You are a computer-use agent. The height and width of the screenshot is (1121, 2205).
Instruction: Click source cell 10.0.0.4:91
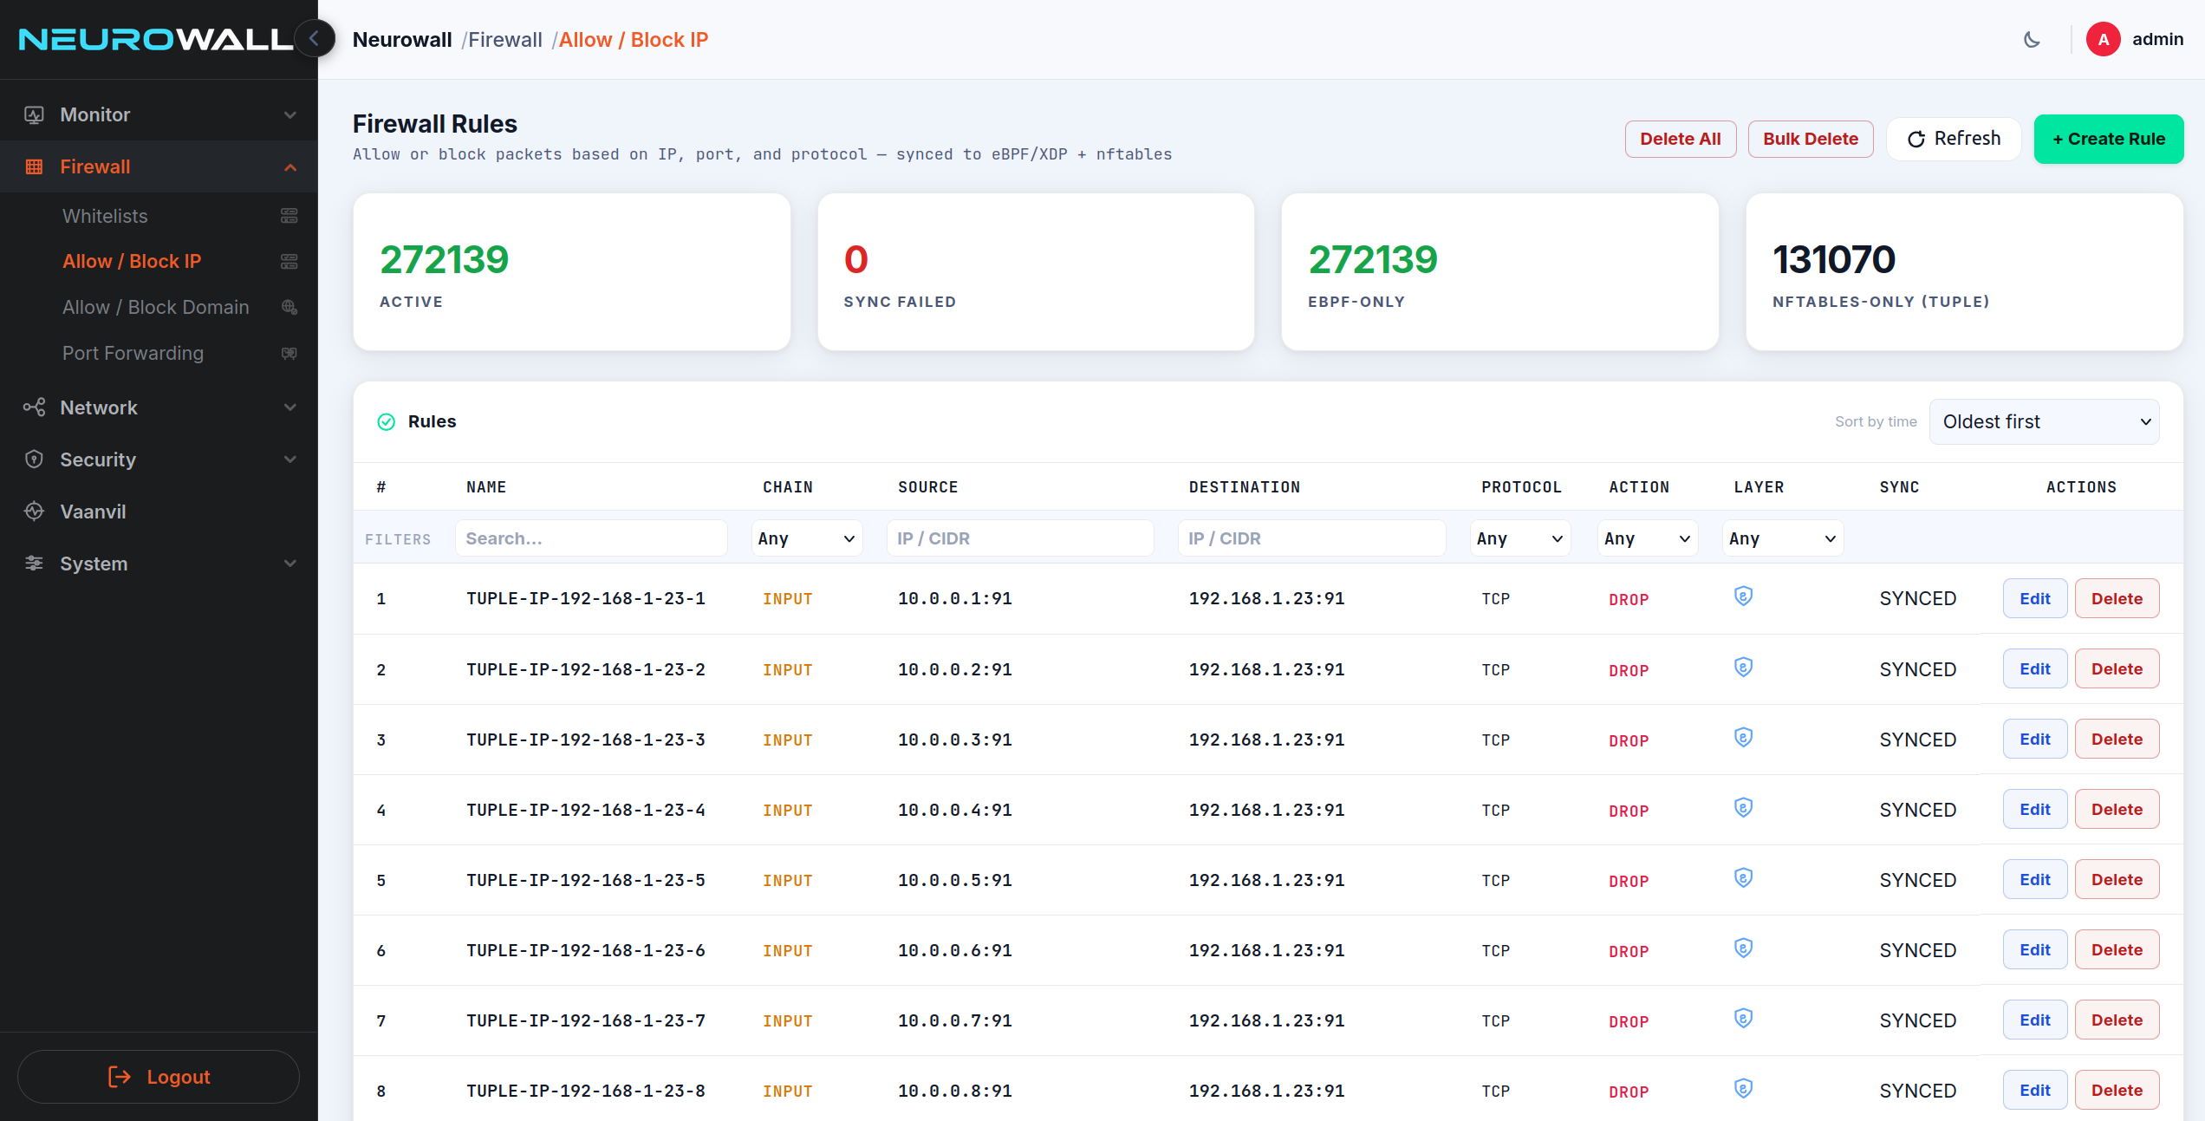[x=954, y=810]
